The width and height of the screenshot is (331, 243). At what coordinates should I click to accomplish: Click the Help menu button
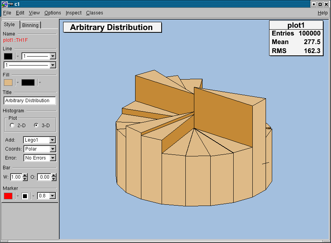tap(322, 13)
